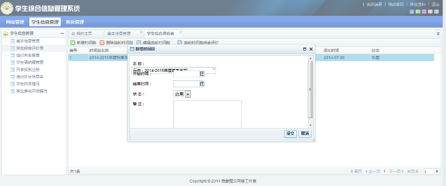
Task: Close the 基本信息管理 tab
Action: point(141,32)
